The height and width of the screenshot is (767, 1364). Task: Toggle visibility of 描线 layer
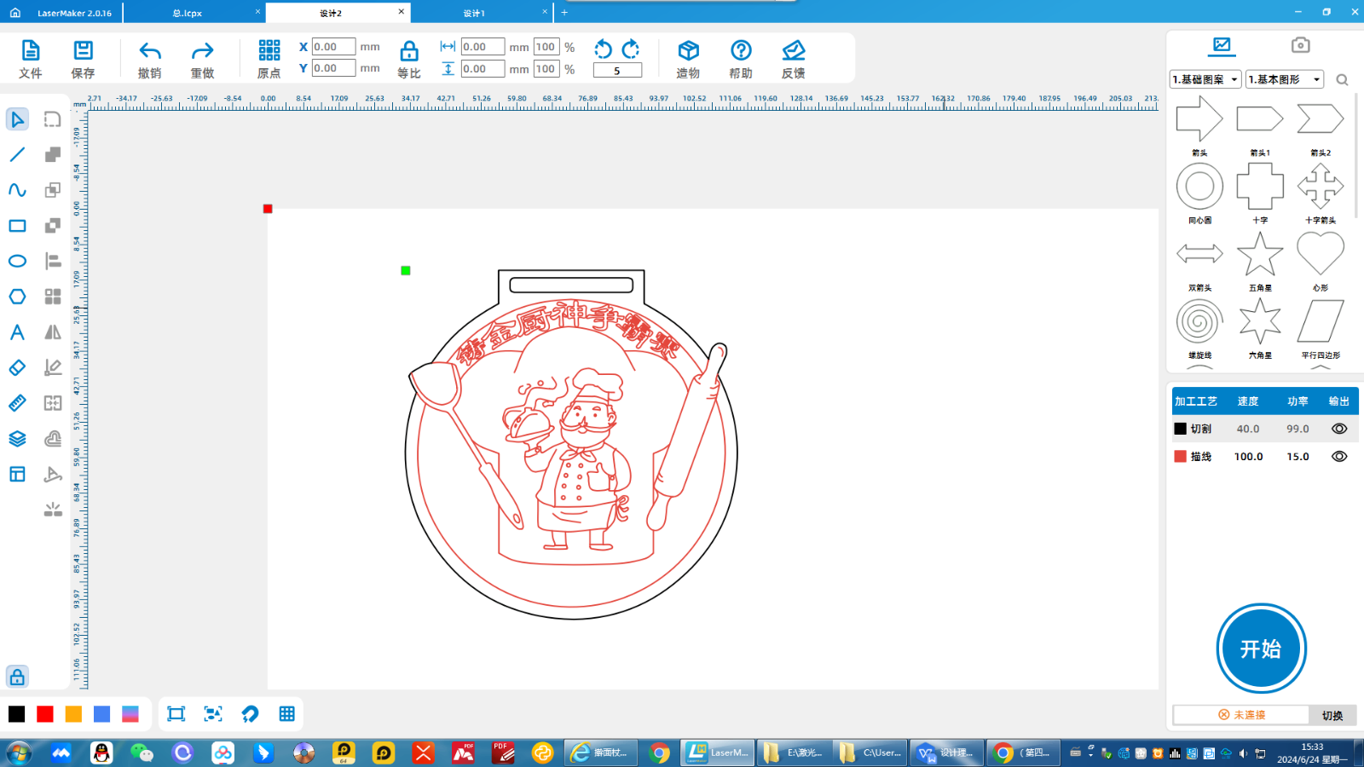pyautogui.click(x=1339, y=457)
